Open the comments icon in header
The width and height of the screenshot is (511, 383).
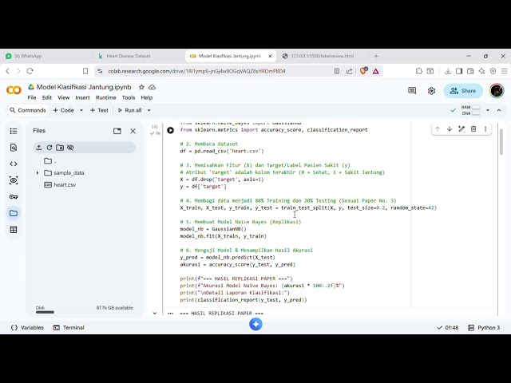coord(412,90)
